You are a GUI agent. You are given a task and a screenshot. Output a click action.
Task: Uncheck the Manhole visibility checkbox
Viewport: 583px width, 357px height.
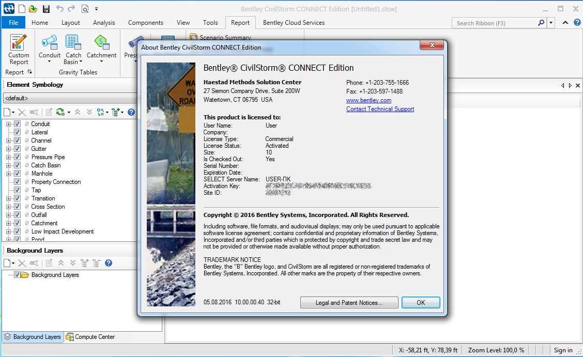point(17,174)
